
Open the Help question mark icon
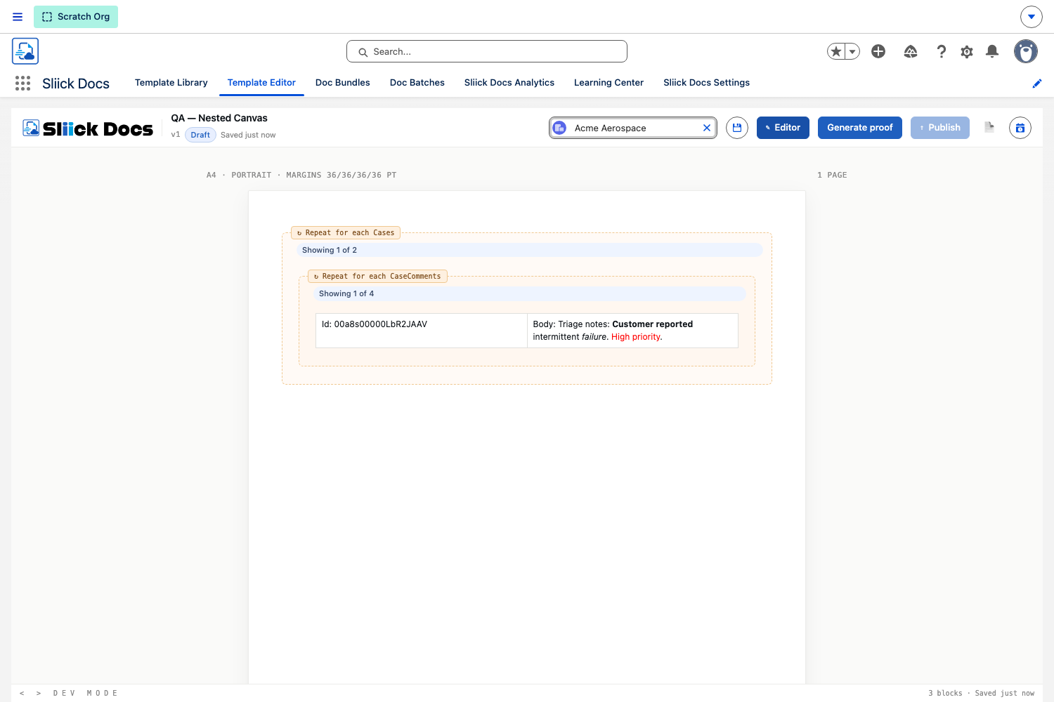click(942, 51)
